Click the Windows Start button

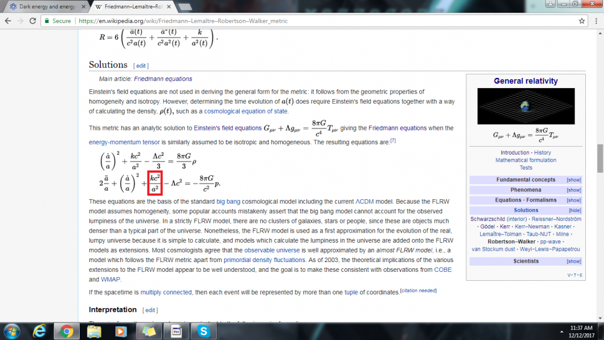[12, 331]
